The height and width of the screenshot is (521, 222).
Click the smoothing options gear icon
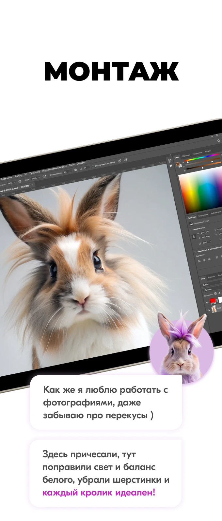pos(76,170)
